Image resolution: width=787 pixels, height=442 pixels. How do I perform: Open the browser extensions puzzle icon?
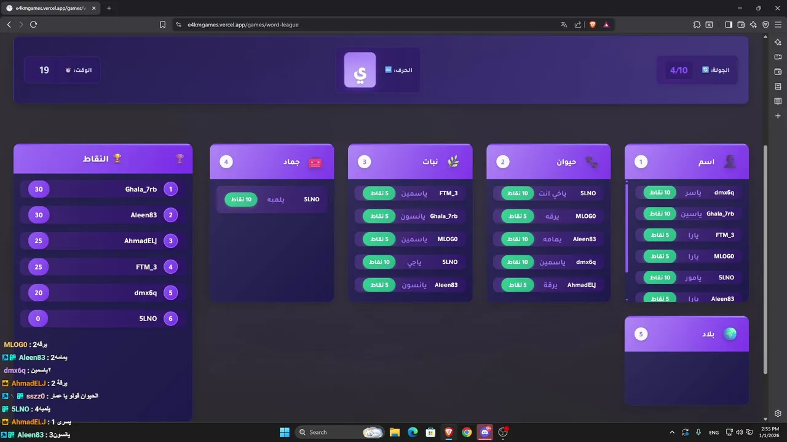697,25
